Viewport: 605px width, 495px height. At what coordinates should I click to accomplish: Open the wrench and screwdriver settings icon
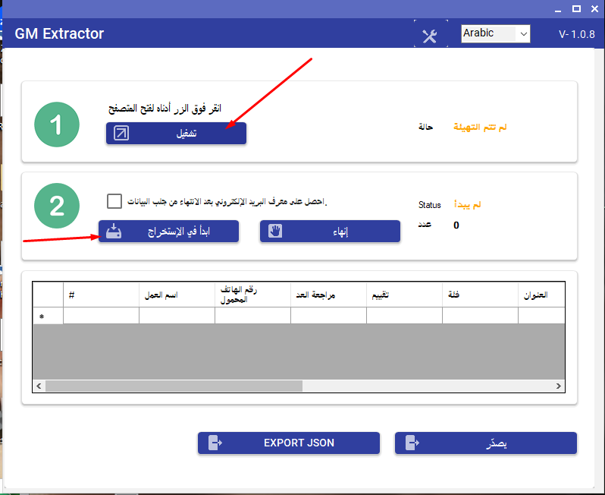click(430, 36)
